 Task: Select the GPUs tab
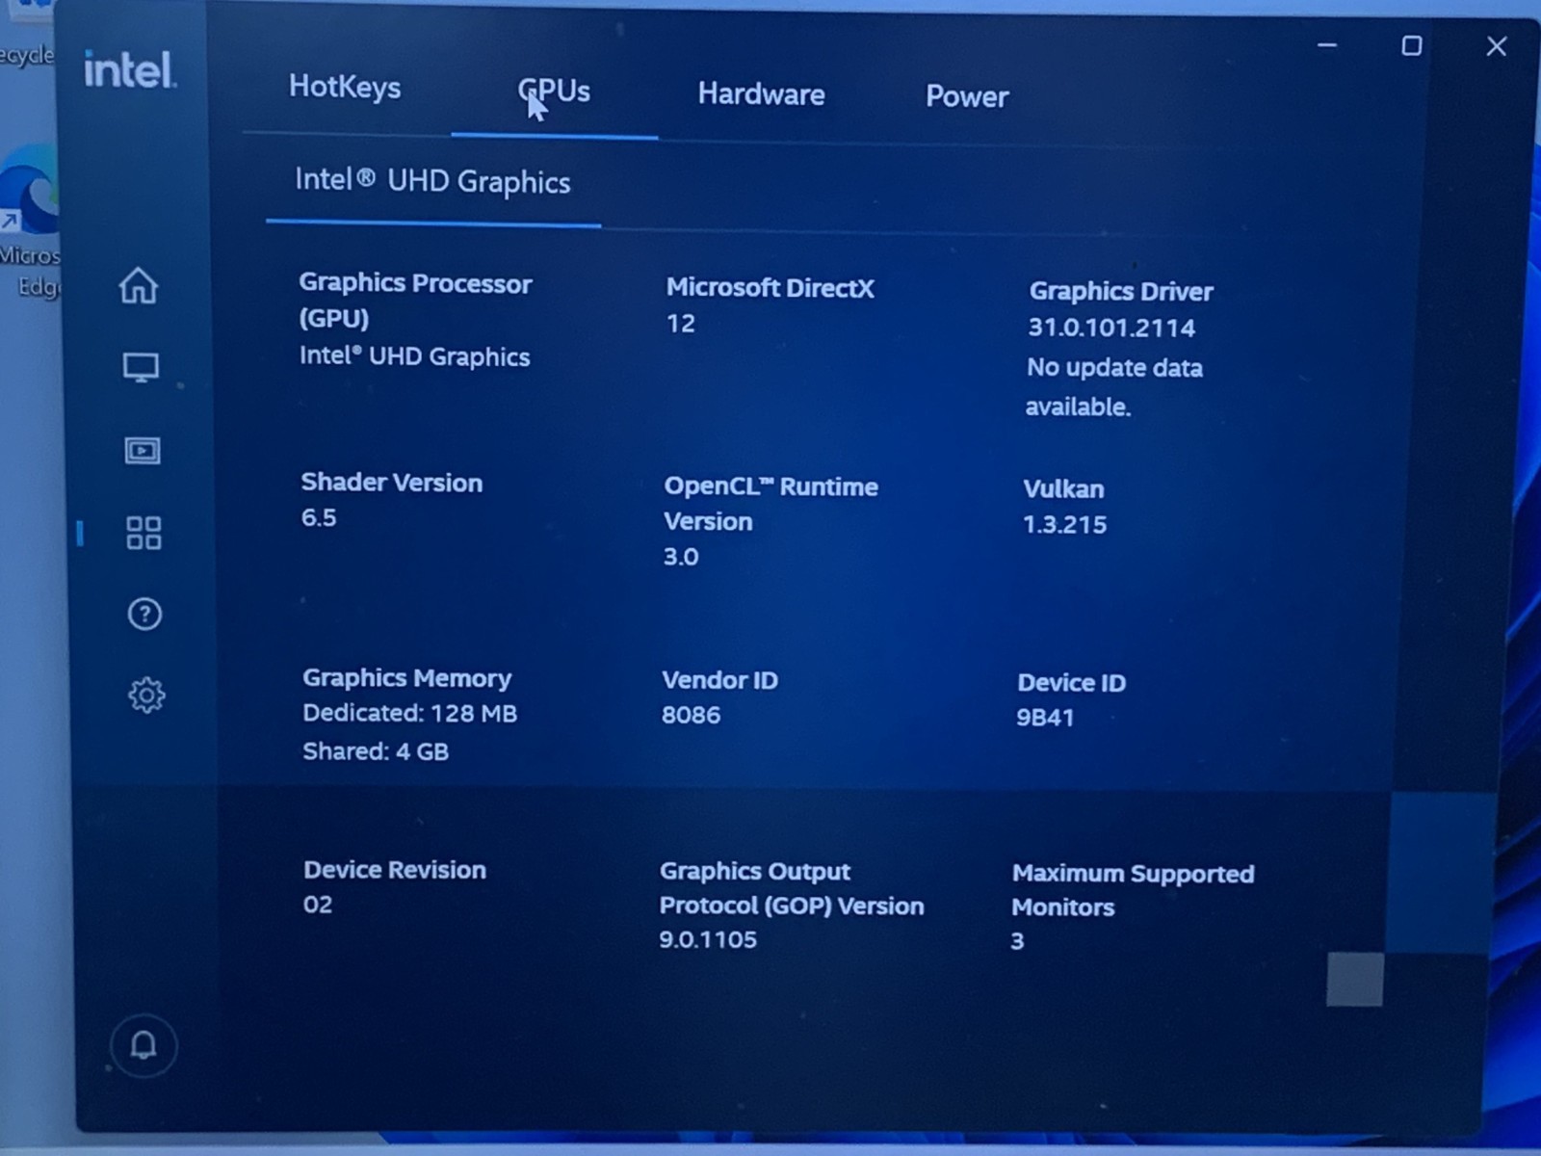554,92
